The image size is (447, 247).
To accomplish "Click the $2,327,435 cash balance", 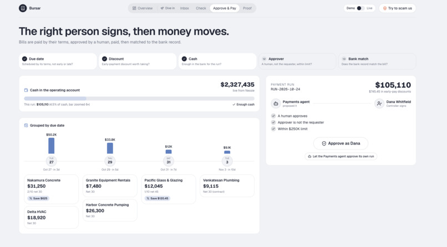I will coord(237,85).
